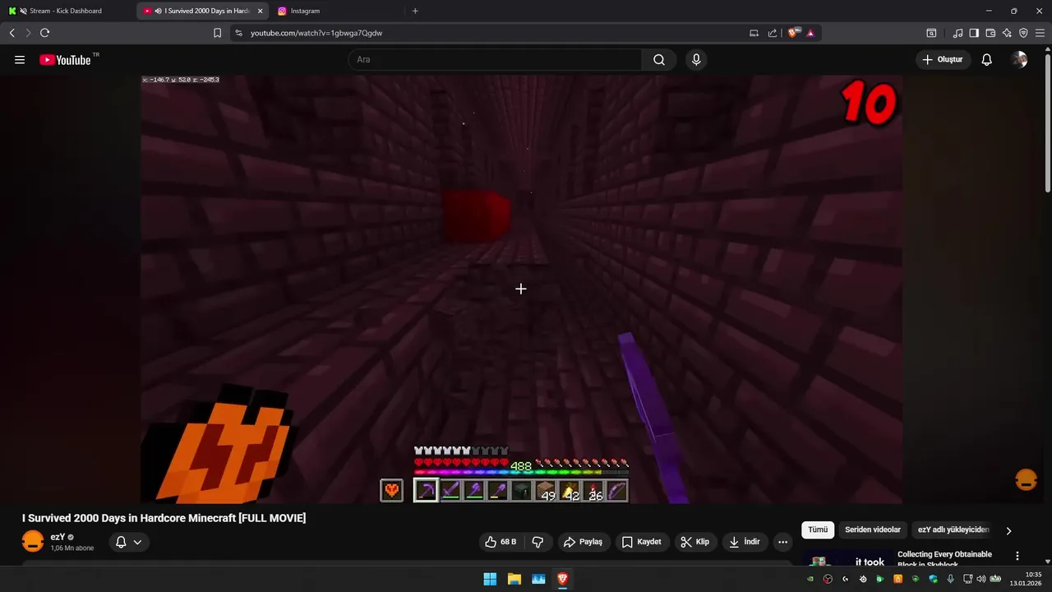Open the recommended video thumbnail
Viewport: 1052px width, 592px height.
[x=846, y=559]
